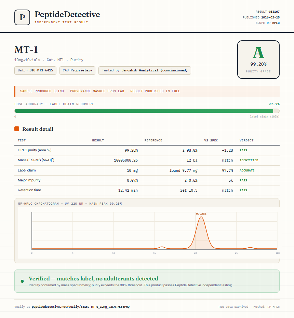Click the 10mg*10vials Cat. MT1 subtitle
This screenshot has width=294, height=318.
[49, 60]
